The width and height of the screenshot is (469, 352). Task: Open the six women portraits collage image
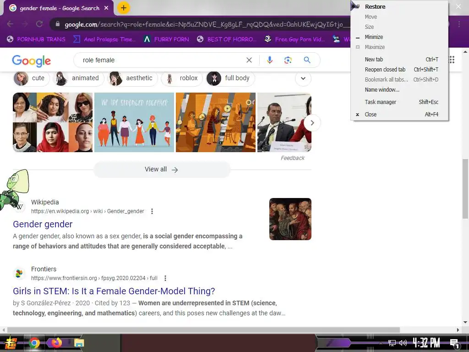click(x=53, y=122)
